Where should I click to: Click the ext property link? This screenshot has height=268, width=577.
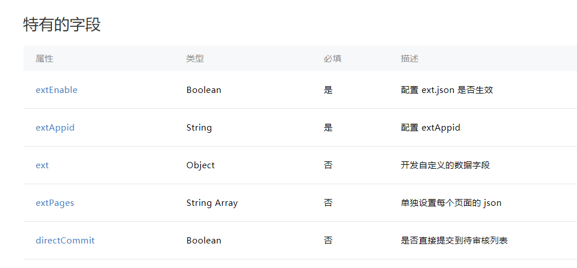tap(42, 165)
